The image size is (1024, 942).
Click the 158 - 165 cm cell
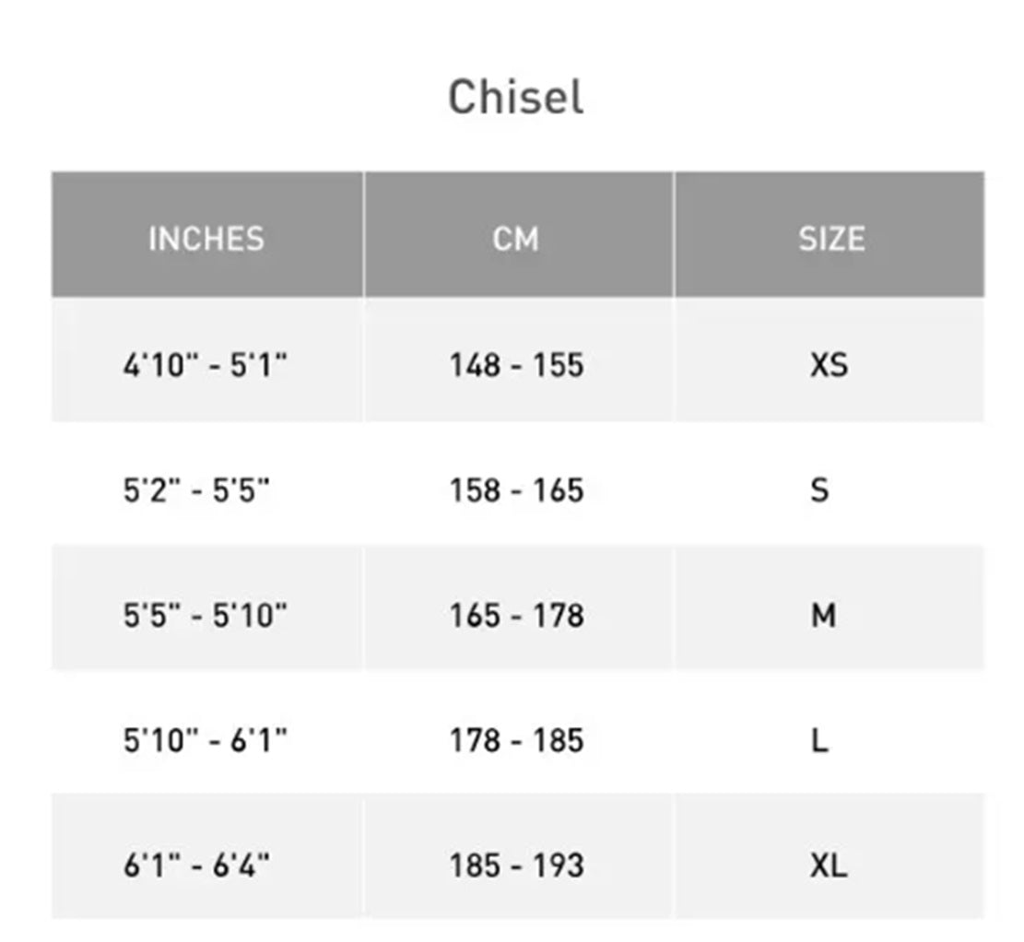pos(516,489)
